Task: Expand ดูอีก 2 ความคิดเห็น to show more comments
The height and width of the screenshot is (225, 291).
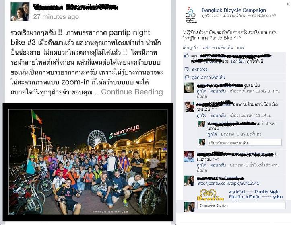Action: (x=208, y=77)
